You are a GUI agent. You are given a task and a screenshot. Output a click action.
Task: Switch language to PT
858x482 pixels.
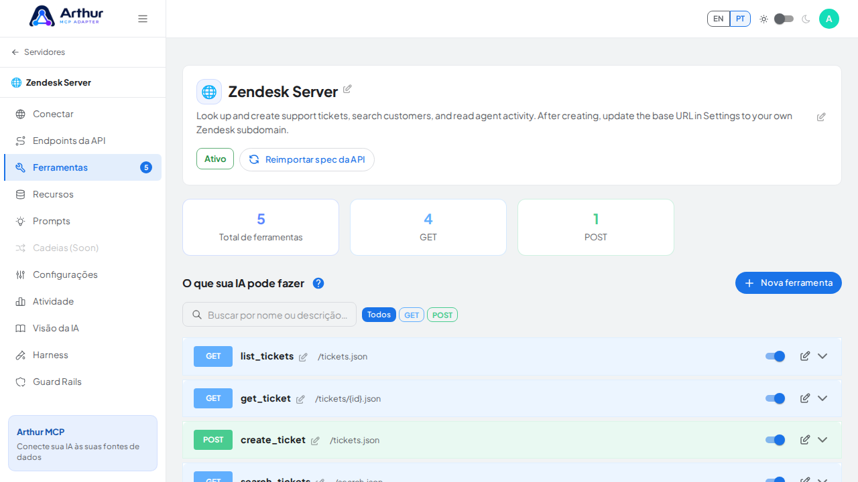(740, 19)
